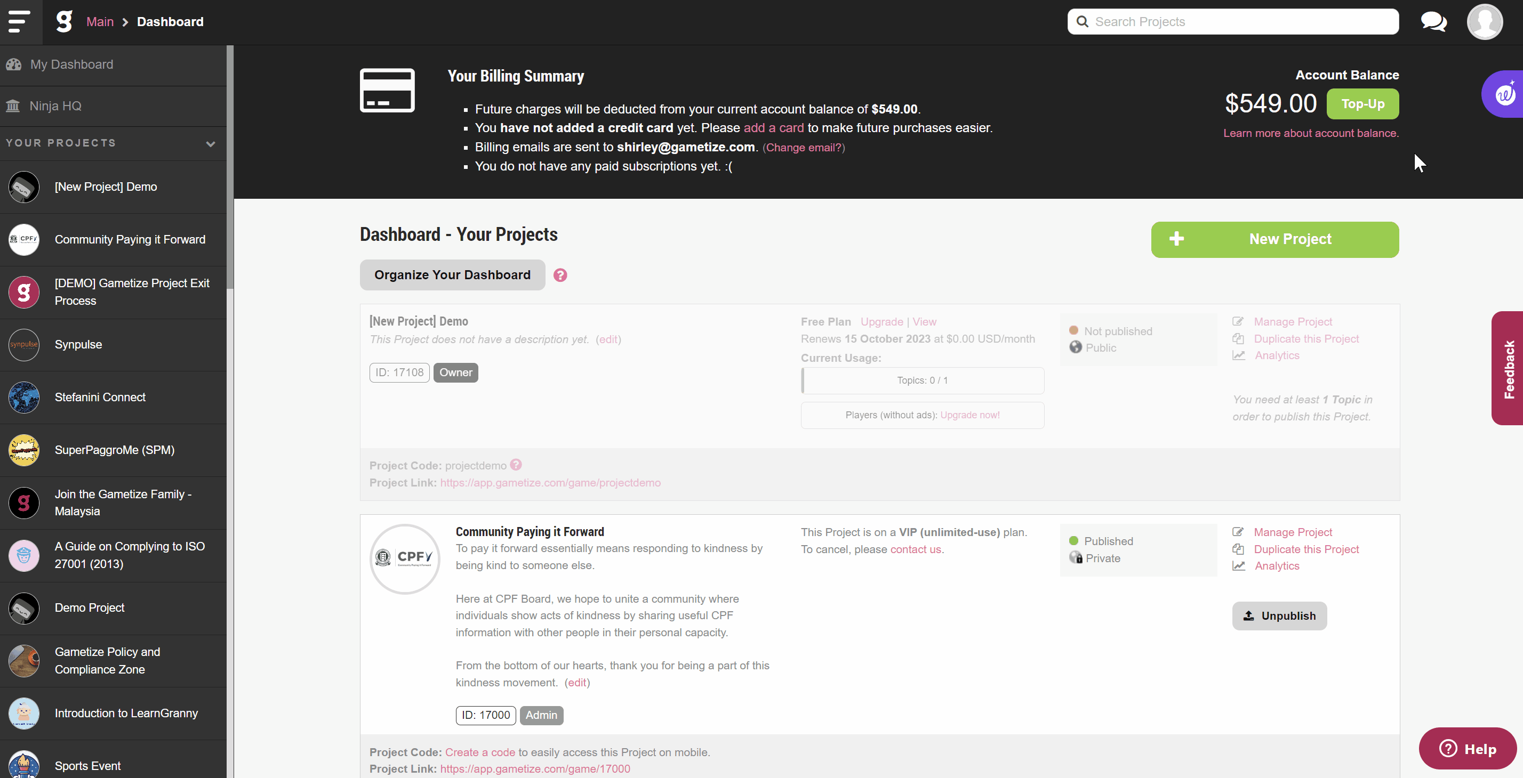This screenshot has width=1523, height=778.
Task: Click the search magnifier icon
Action: [x=1082, y=22]
